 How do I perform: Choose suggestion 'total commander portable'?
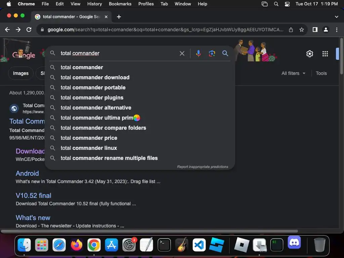tap(140, 88)
